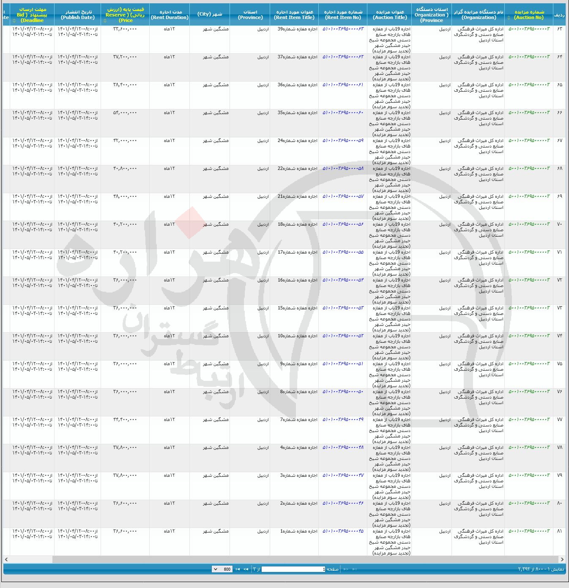Click the disabled first page pager icon

(354, 569)
